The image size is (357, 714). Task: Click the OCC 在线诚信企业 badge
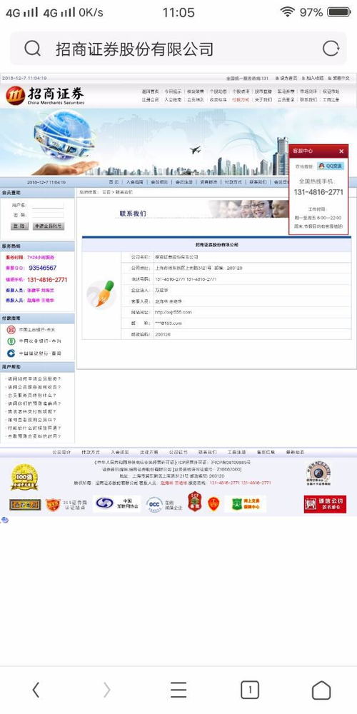coord(164,505)
